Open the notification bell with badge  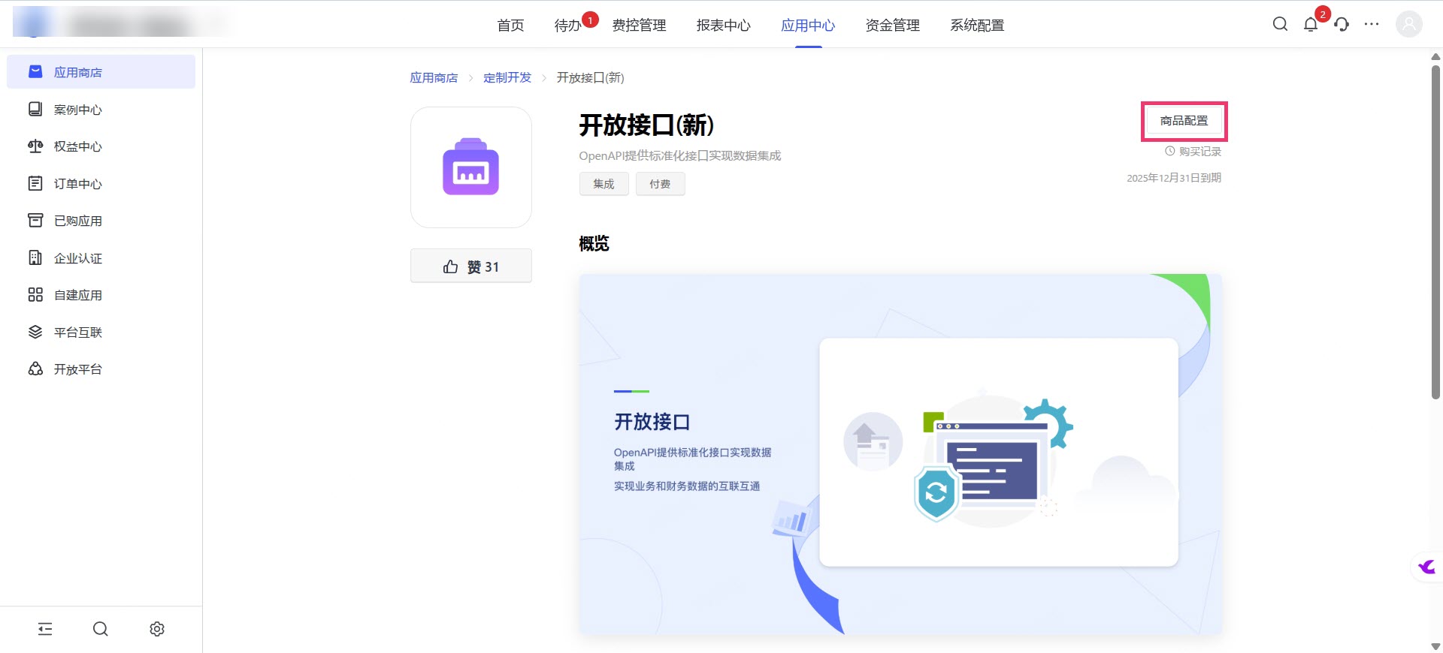pyautogui.click(x=1311, y=24)
